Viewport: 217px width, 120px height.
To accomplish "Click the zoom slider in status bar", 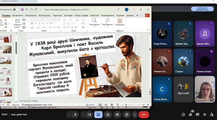I will [131, 105].
